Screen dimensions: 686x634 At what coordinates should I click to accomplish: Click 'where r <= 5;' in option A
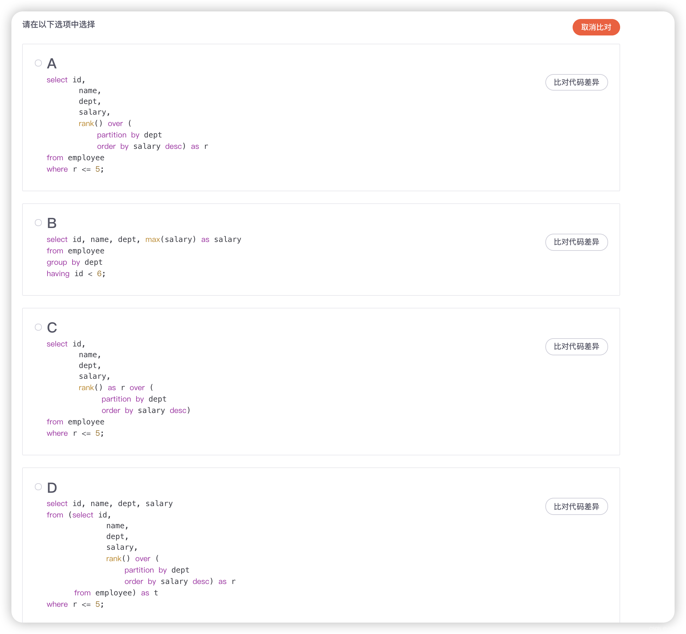click(x=75, y=169)
